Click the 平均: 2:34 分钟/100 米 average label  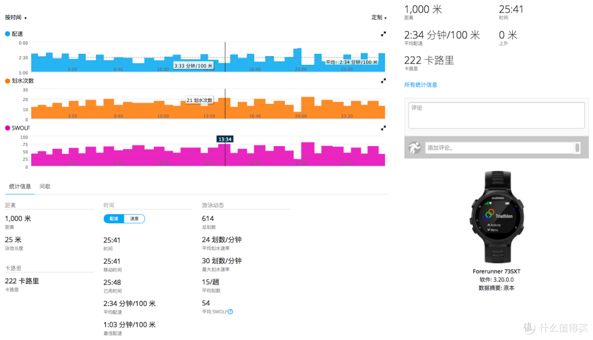pyautogui.click(x=352, y=62)
